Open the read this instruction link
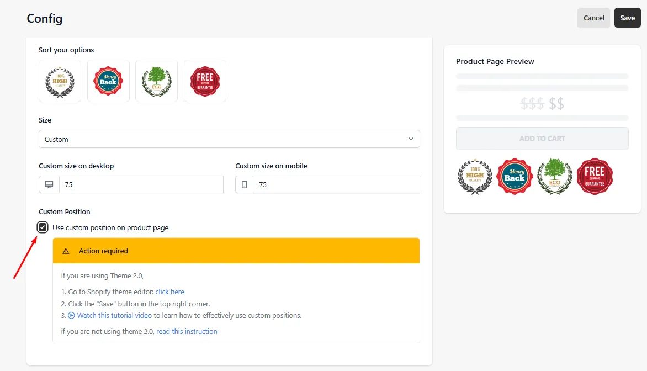 pos(187,331)
